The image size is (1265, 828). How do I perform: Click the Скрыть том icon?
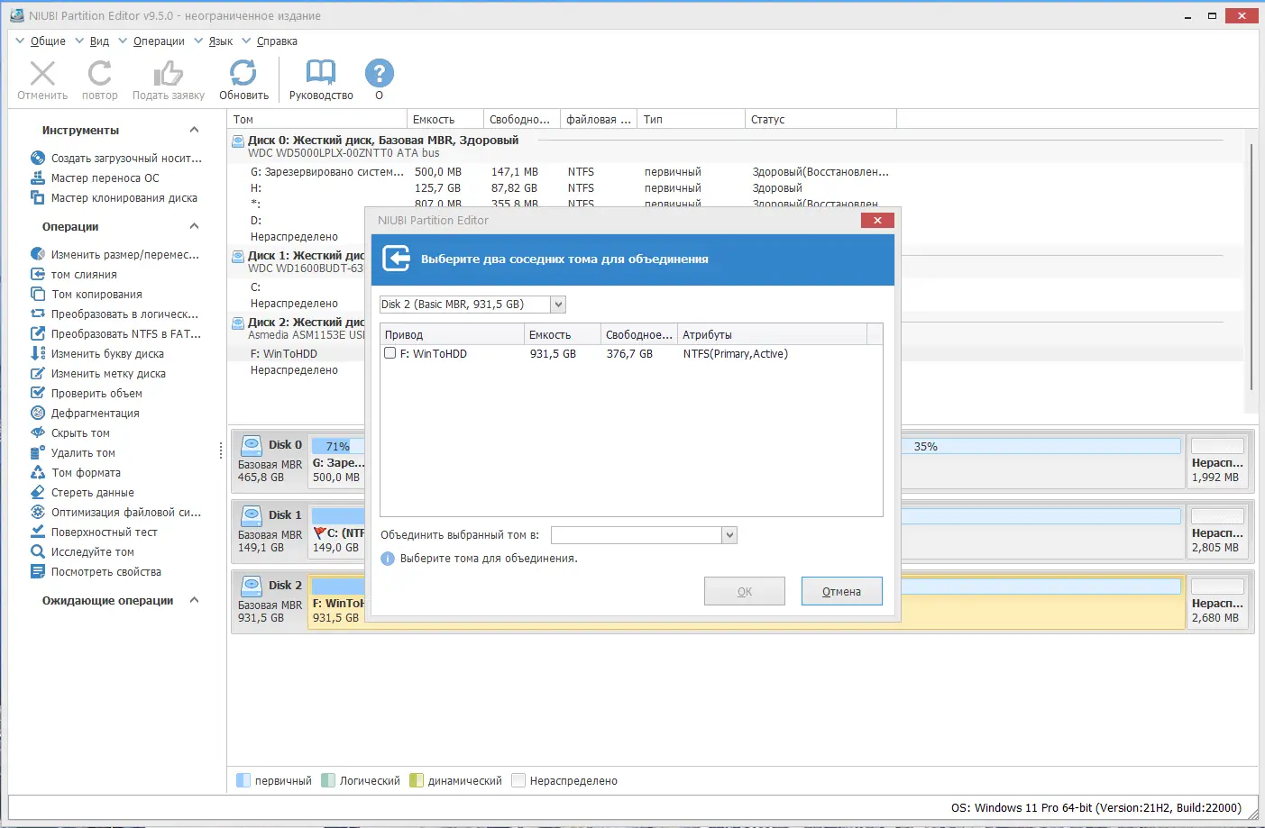click(x=38, y=432)
